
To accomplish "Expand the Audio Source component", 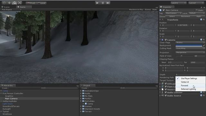I will coord(160,96).
